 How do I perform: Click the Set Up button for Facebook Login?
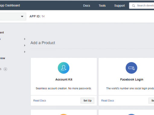coord(151,101)
